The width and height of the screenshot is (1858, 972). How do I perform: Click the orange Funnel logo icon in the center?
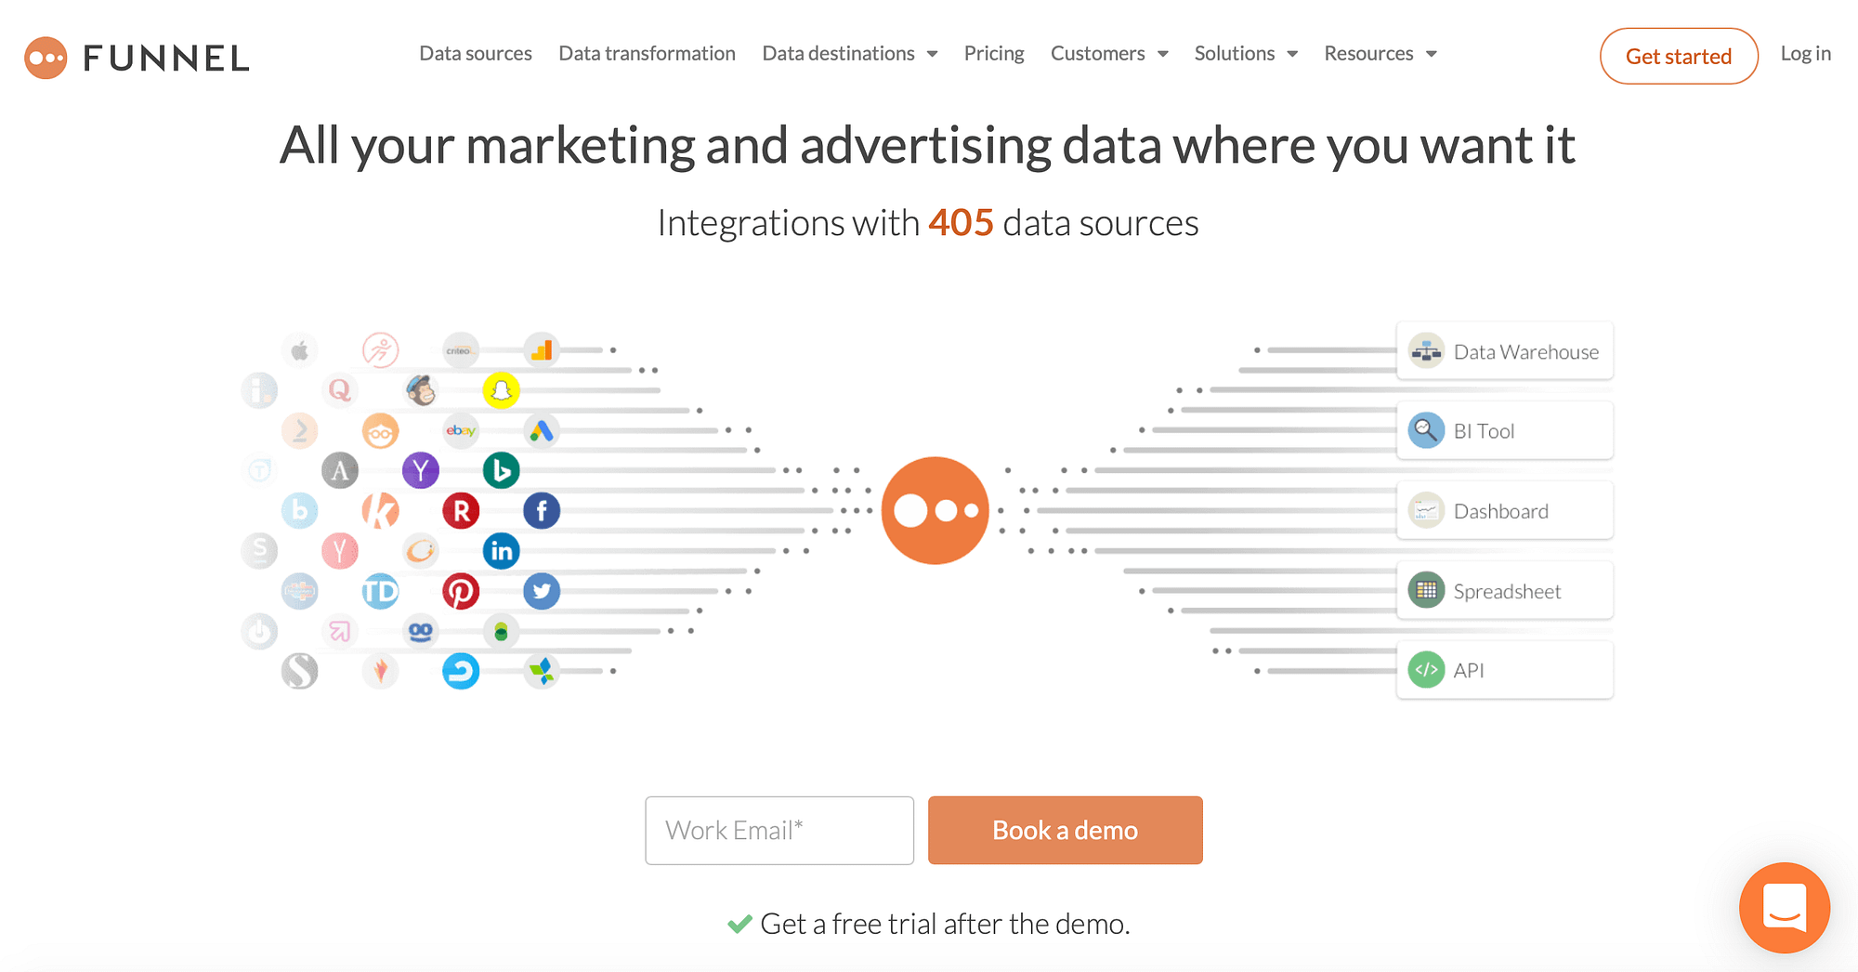click(936, 510)
